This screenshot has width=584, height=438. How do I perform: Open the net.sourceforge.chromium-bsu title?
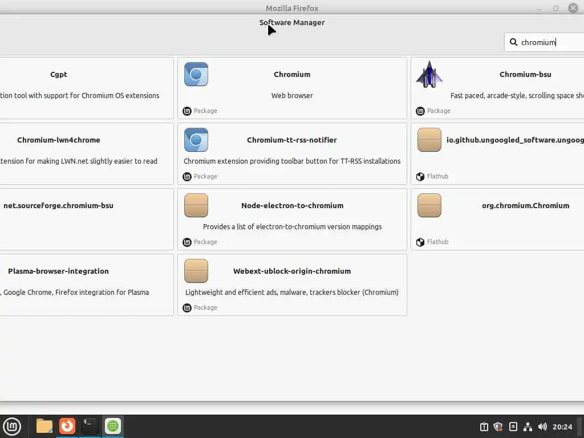58,205
